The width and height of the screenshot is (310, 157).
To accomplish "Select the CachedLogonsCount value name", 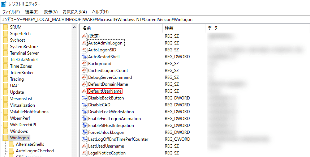I will pos(108,70).
